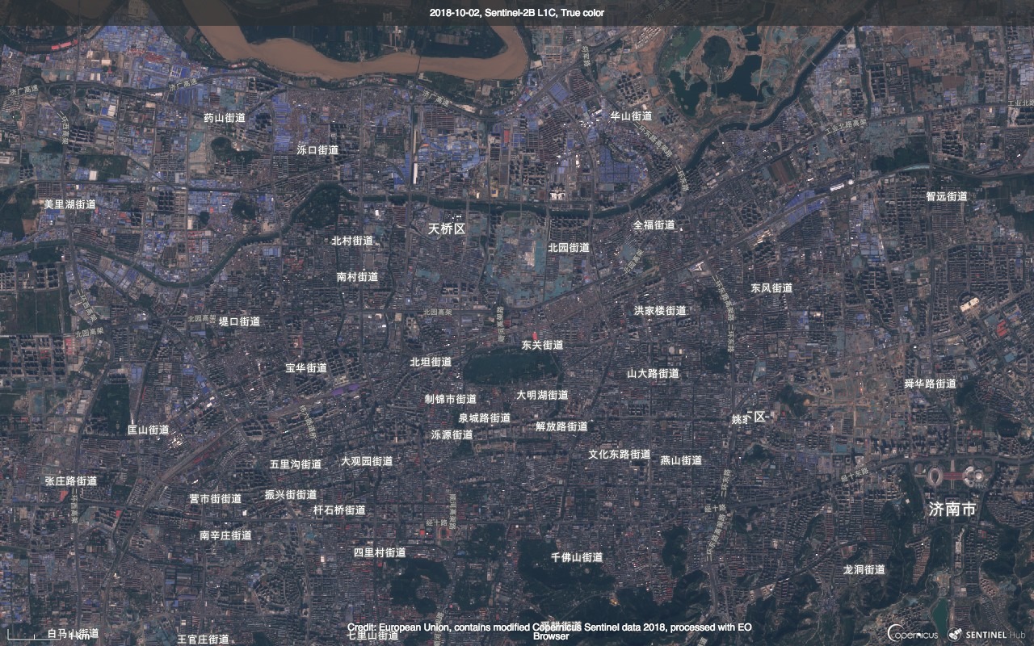The width and height of the screenshot is (1034, 646).
Task: Click the 北坦街道 map label
Action: (x=431, y=363)
